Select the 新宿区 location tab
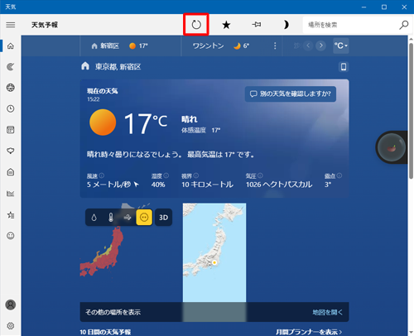 click(x=130, y=46)
